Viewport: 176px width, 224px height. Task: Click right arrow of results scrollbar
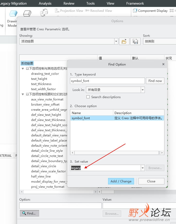[x=162, y=153]
